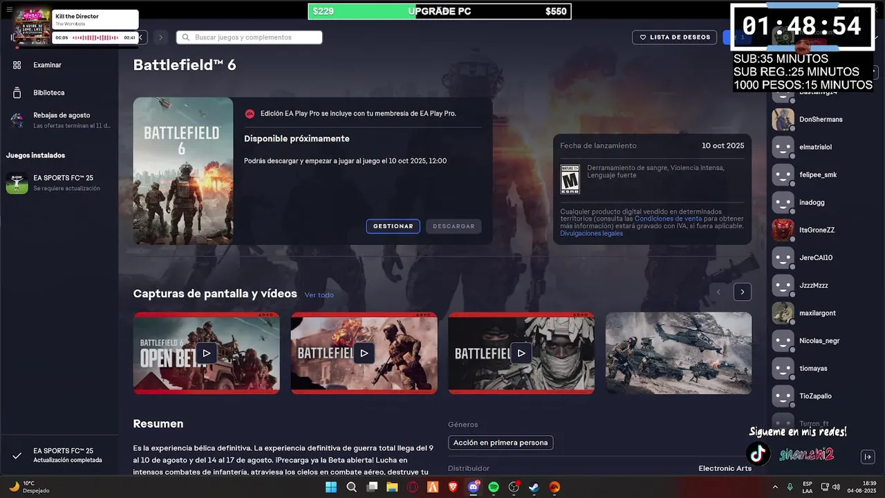This screenshot has height=498, width=885.
Task: Open Opera GX from taskbar
Action: coord(413,487)
